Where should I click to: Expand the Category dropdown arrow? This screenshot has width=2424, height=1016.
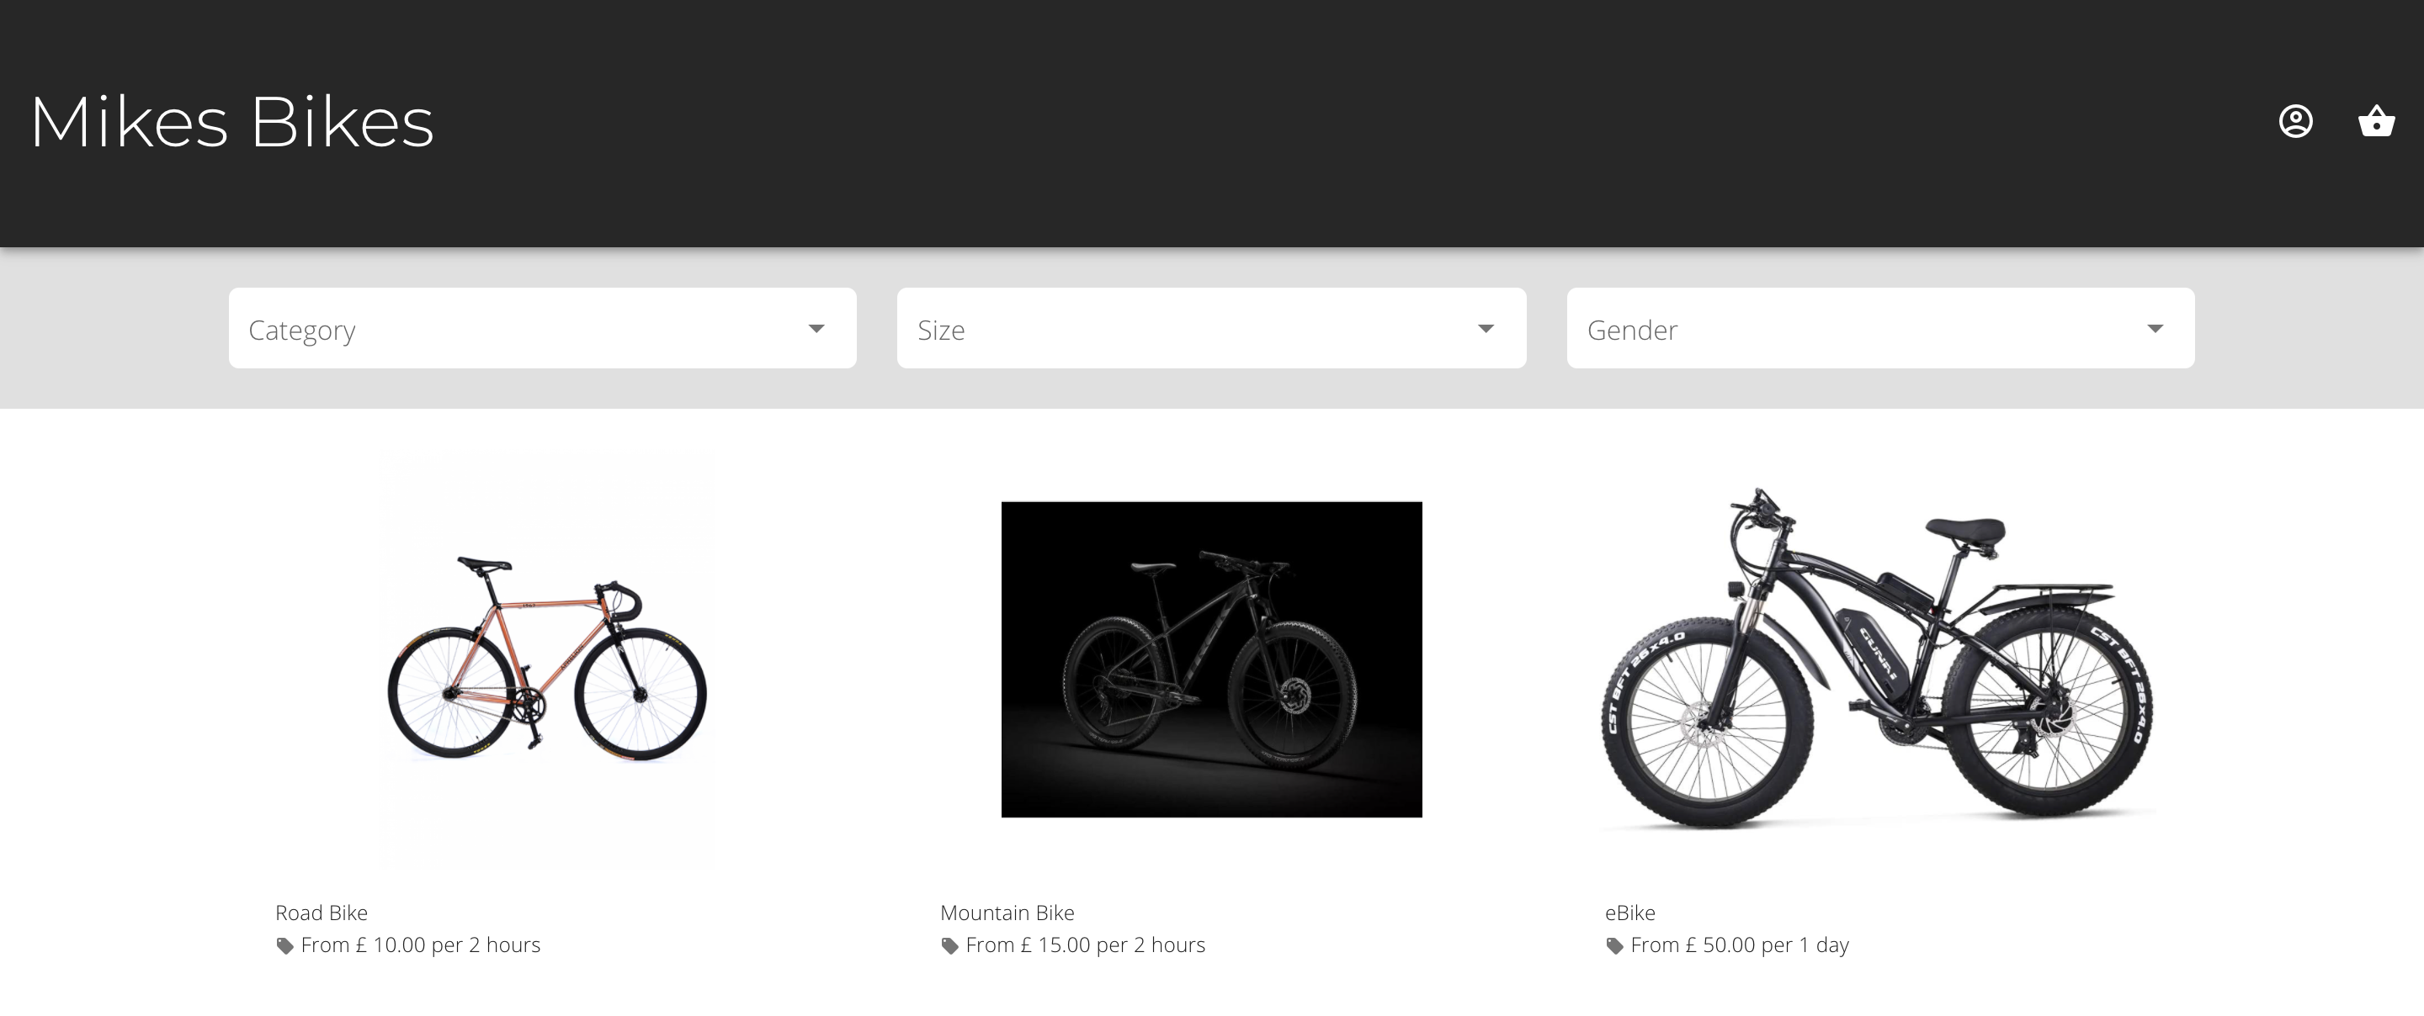pyautogui.click(x=816, y=328)
